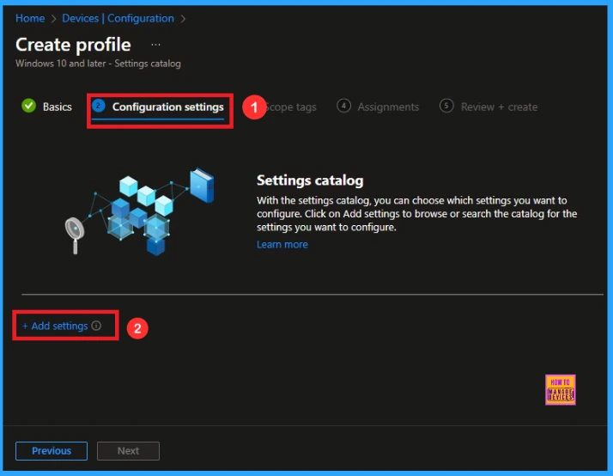The height and width of the screenshot is (476, 613).
Task: Jump to the Review + create tab
Action: 499,107
